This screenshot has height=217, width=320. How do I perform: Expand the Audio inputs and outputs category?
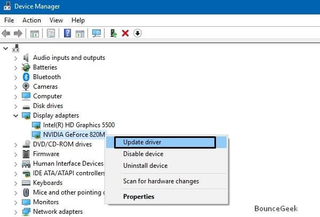point(15,58)
